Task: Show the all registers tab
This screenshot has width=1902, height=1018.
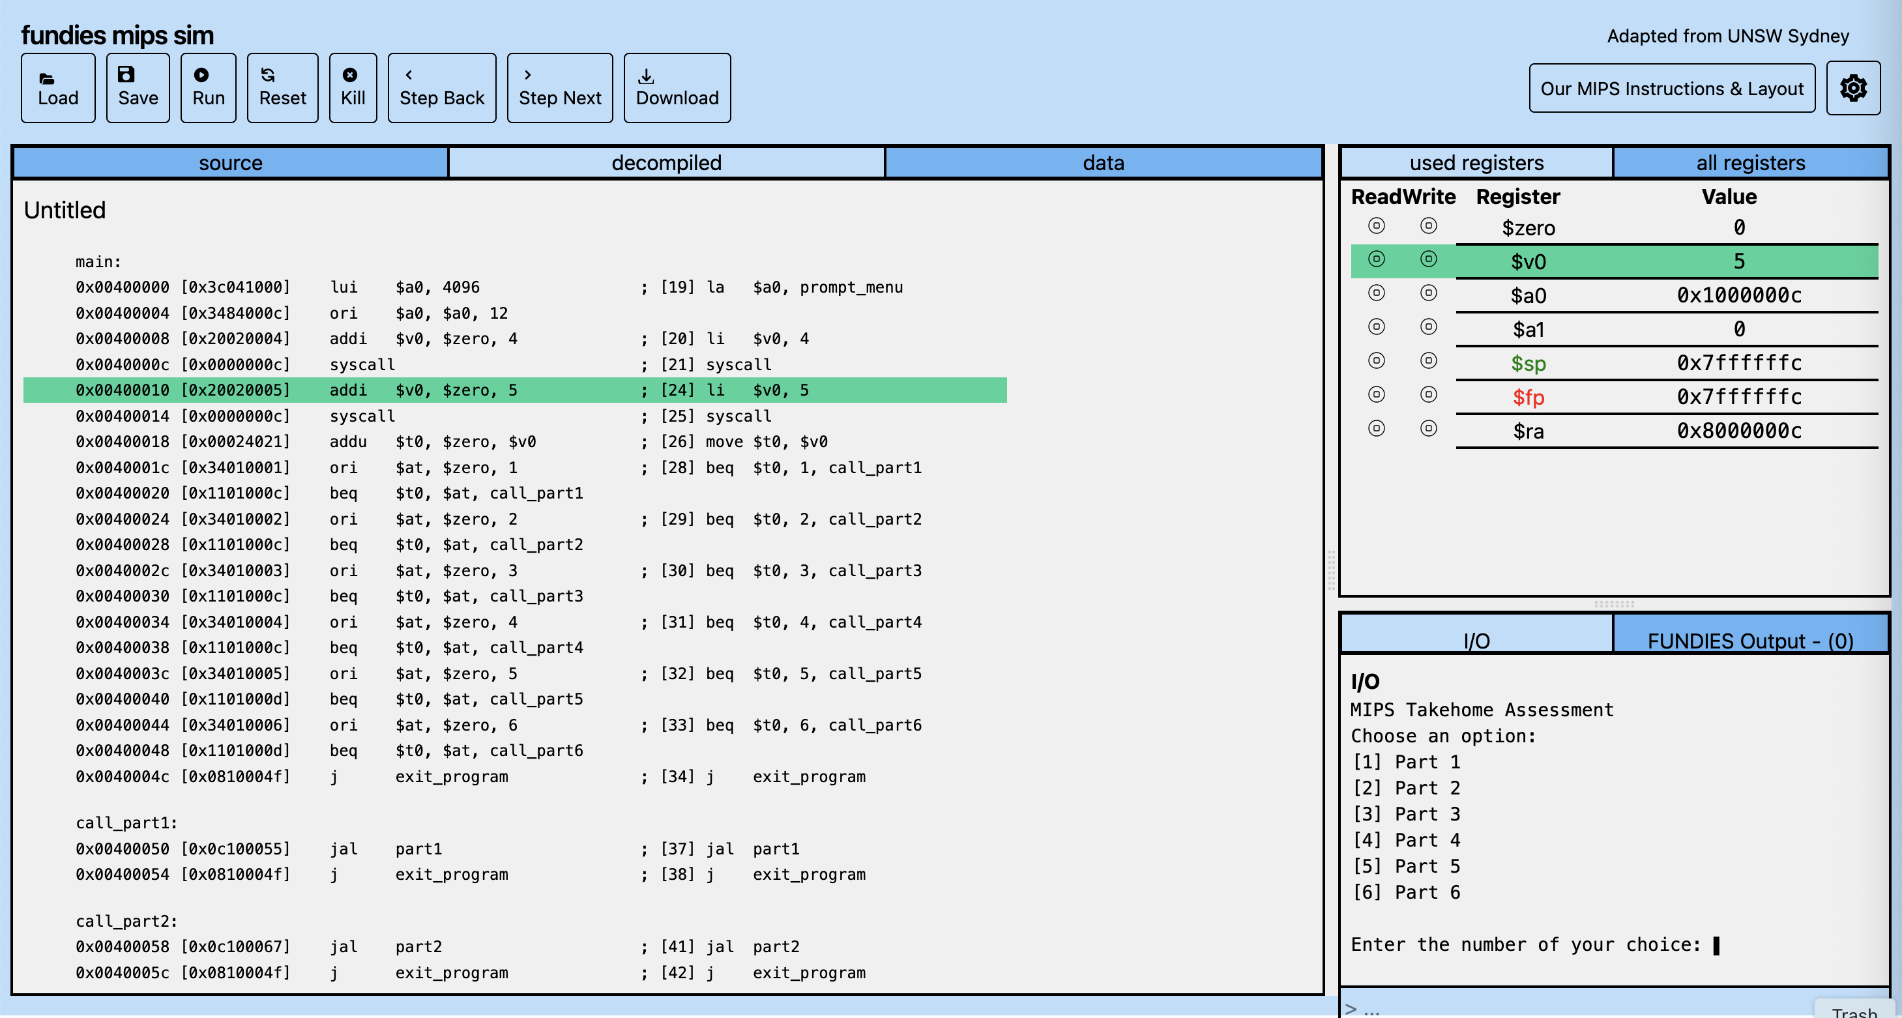Action: click(x=1750, y=162)
